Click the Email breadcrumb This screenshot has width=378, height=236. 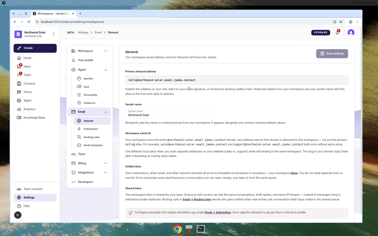(98, 32)
